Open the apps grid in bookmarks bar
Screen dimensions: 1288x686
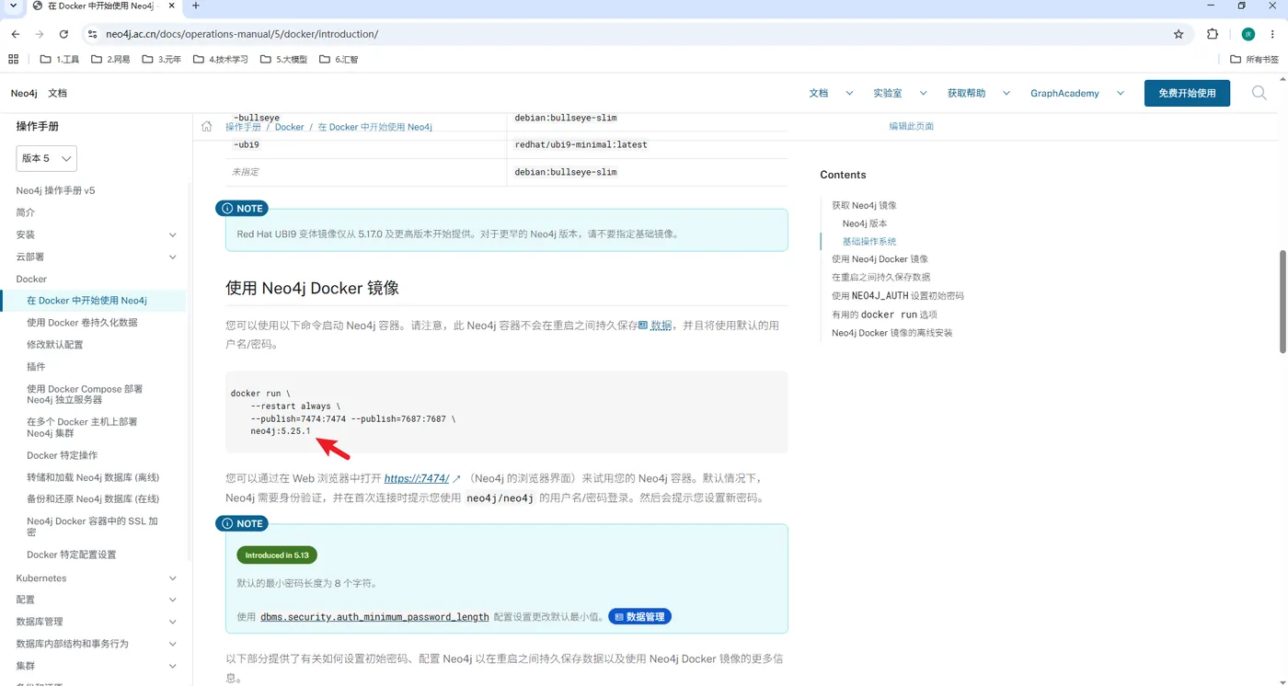13,59
